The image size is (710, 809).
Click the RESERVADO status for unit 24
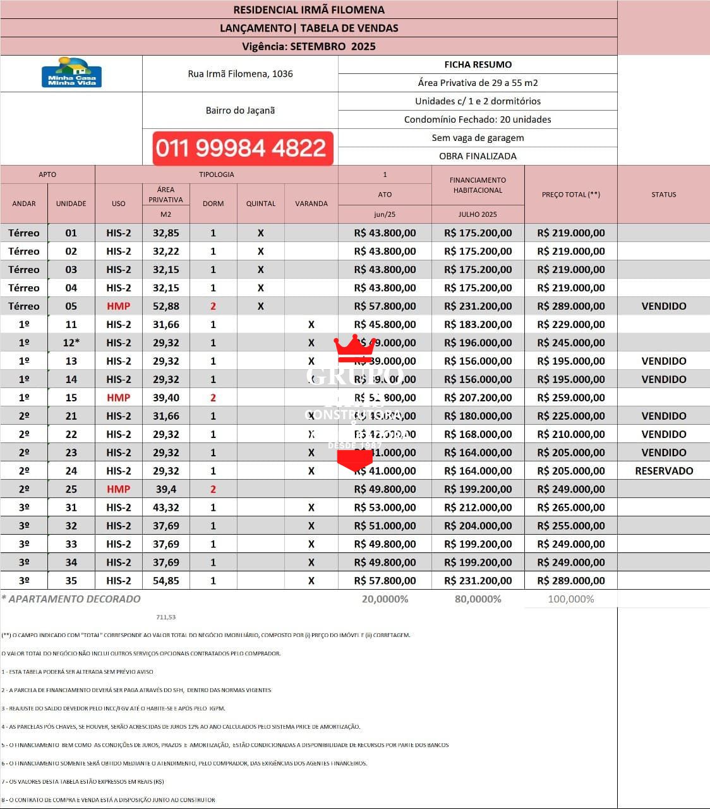pyautogui.click(x=664, y=470)
